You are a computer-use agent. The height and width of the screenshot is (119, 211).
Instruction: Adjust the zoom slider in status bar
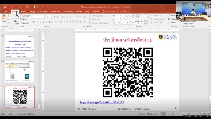(x=188, y=114)
